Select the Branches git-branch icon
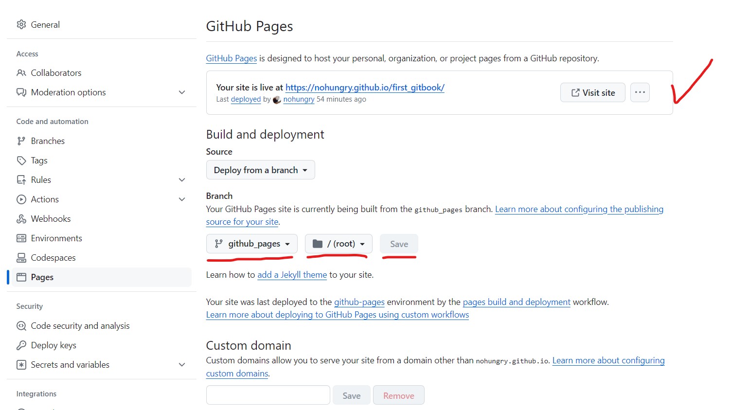731x410 pixels. [21, 141]
